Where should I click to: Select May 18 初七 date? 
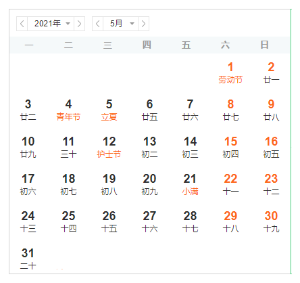(x=68, y=184)
